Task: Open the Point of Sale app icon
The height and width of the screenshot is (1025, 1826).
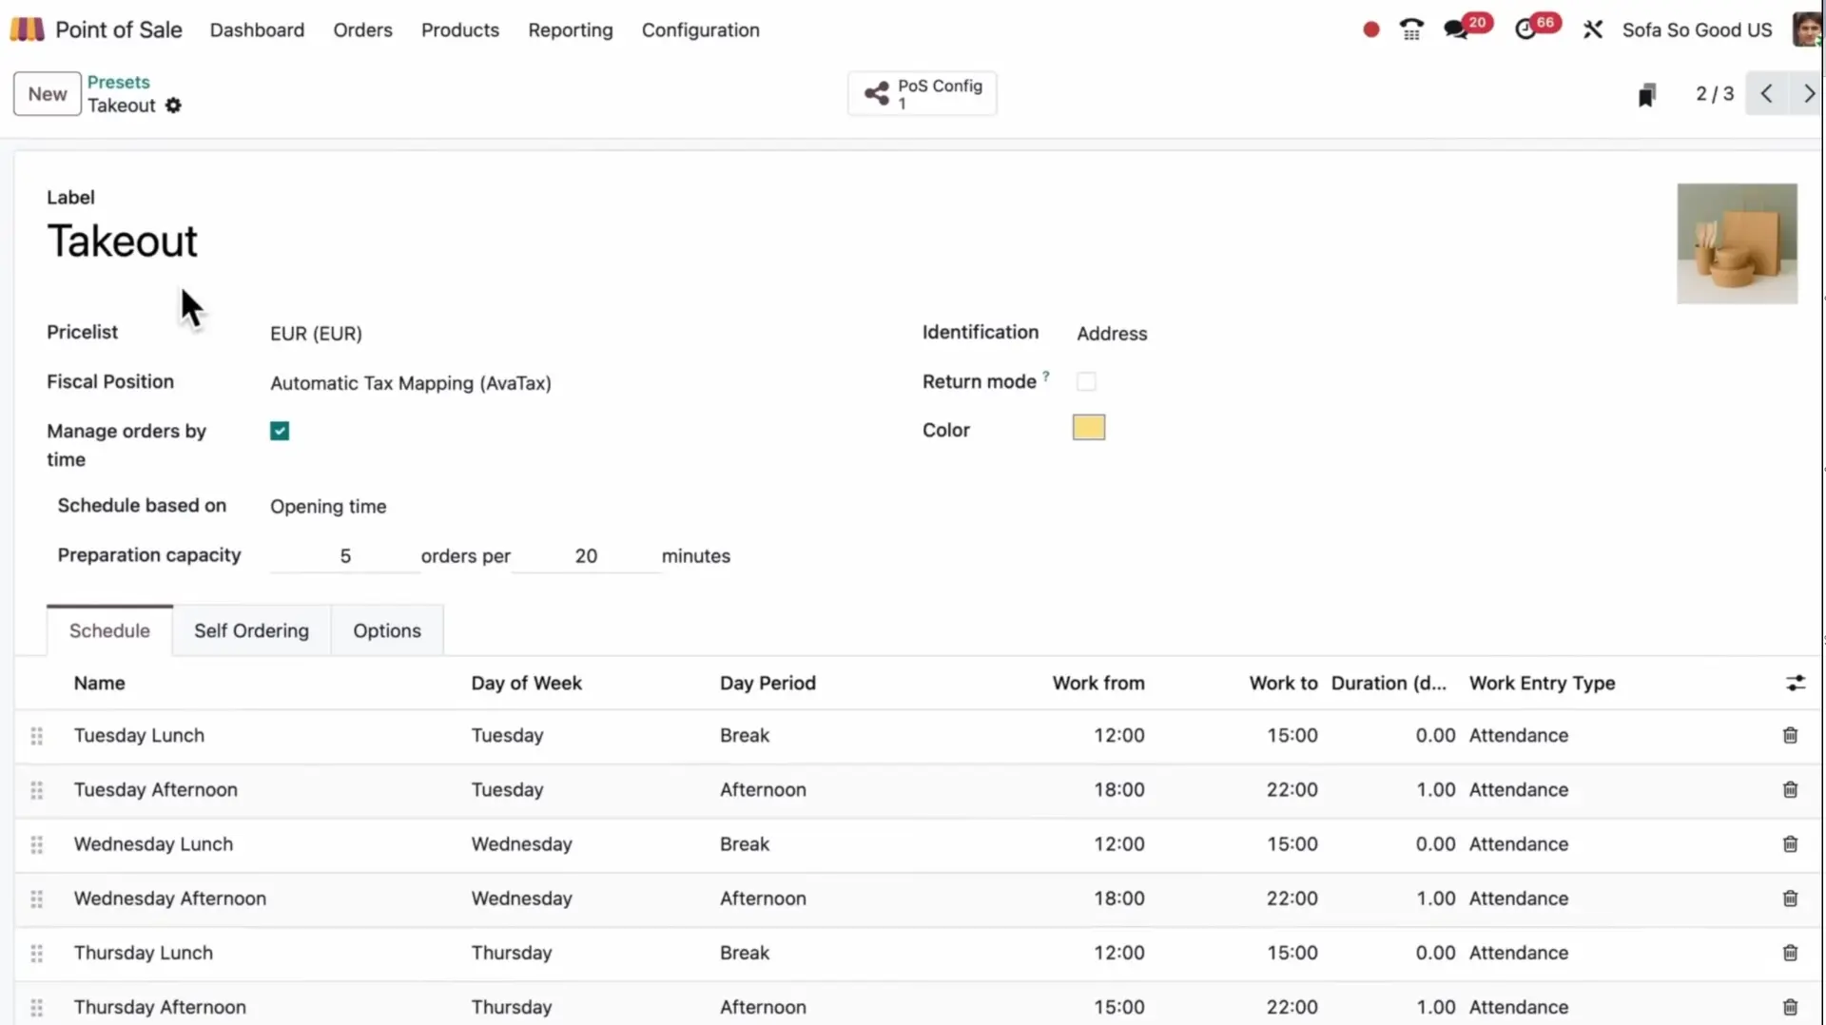Action: [x=28, y=29]
